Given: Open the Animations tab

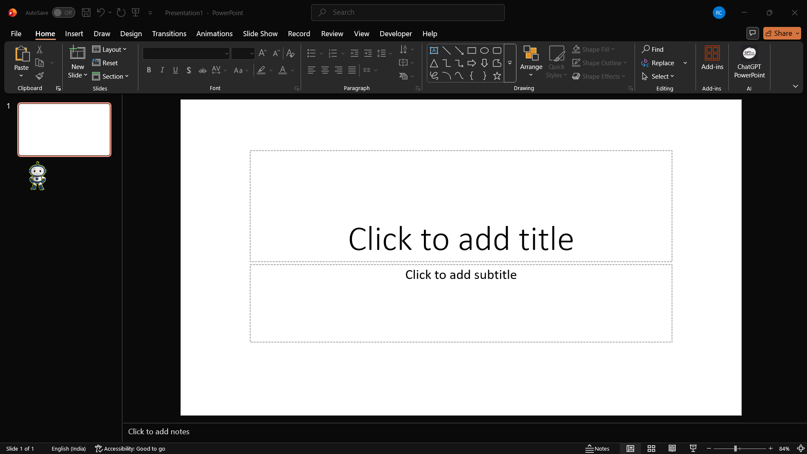Looking at the screenshot, I should pyautogui.click(x=214, y=34).
